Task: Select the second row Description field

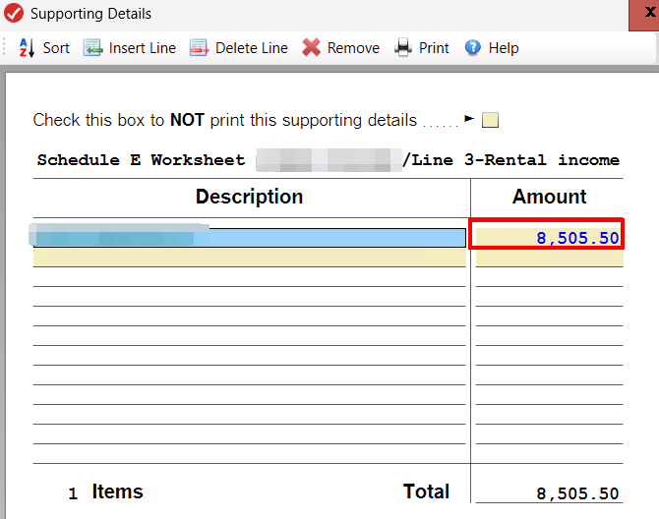Action: click(249, 258)
